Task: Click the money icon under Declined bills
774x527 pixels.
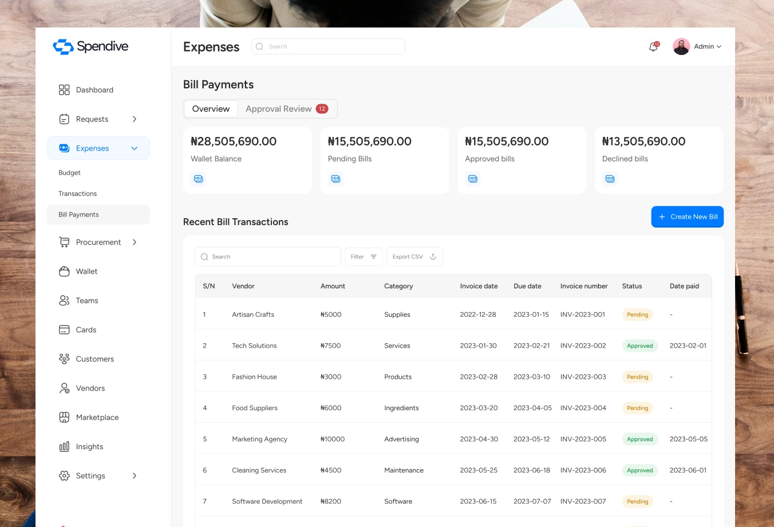Action: pyautogui.click(x=610, y=179)
